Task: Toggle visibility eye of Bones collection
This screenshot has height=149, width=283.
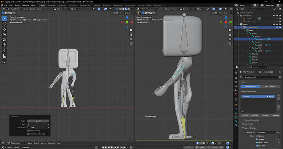Action: pyautogui.click(x=270, y=96)
